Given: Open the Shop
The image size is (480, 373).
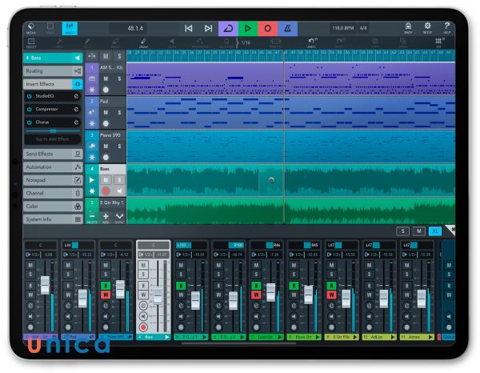Looking at the screenshot, I should 408,28.
